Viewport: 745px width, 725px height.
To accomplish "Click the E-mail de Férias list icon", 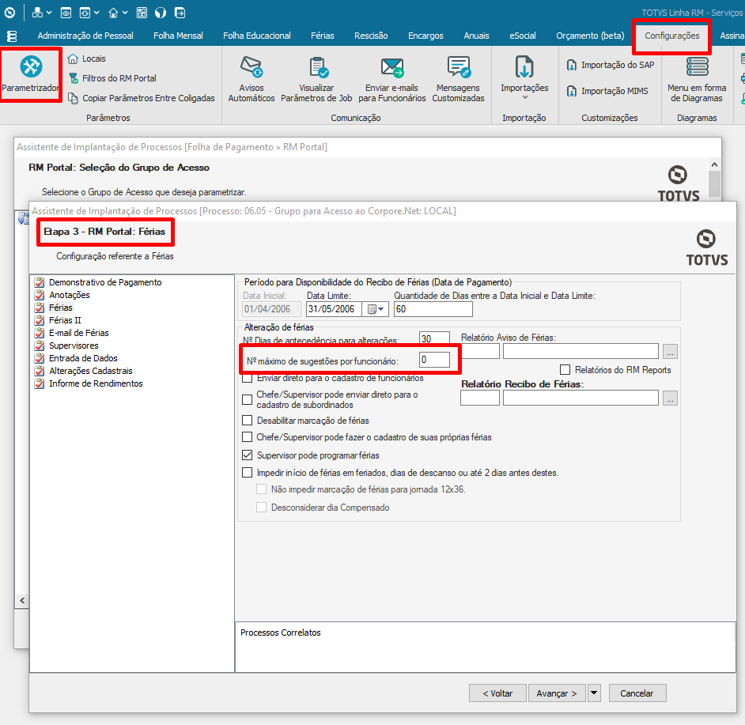I will [x=40, y=333].
